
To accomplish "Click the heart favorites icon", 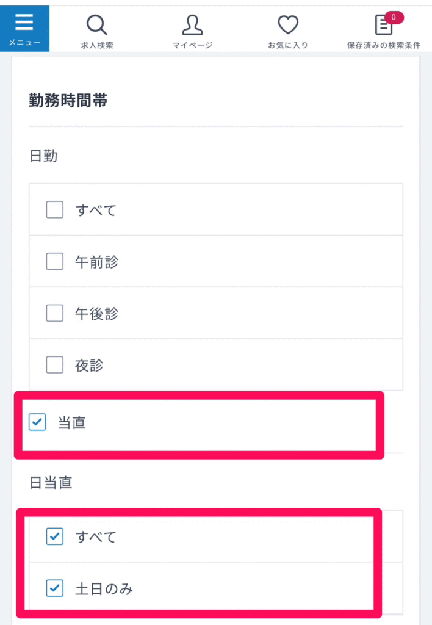I will (288, 24).
